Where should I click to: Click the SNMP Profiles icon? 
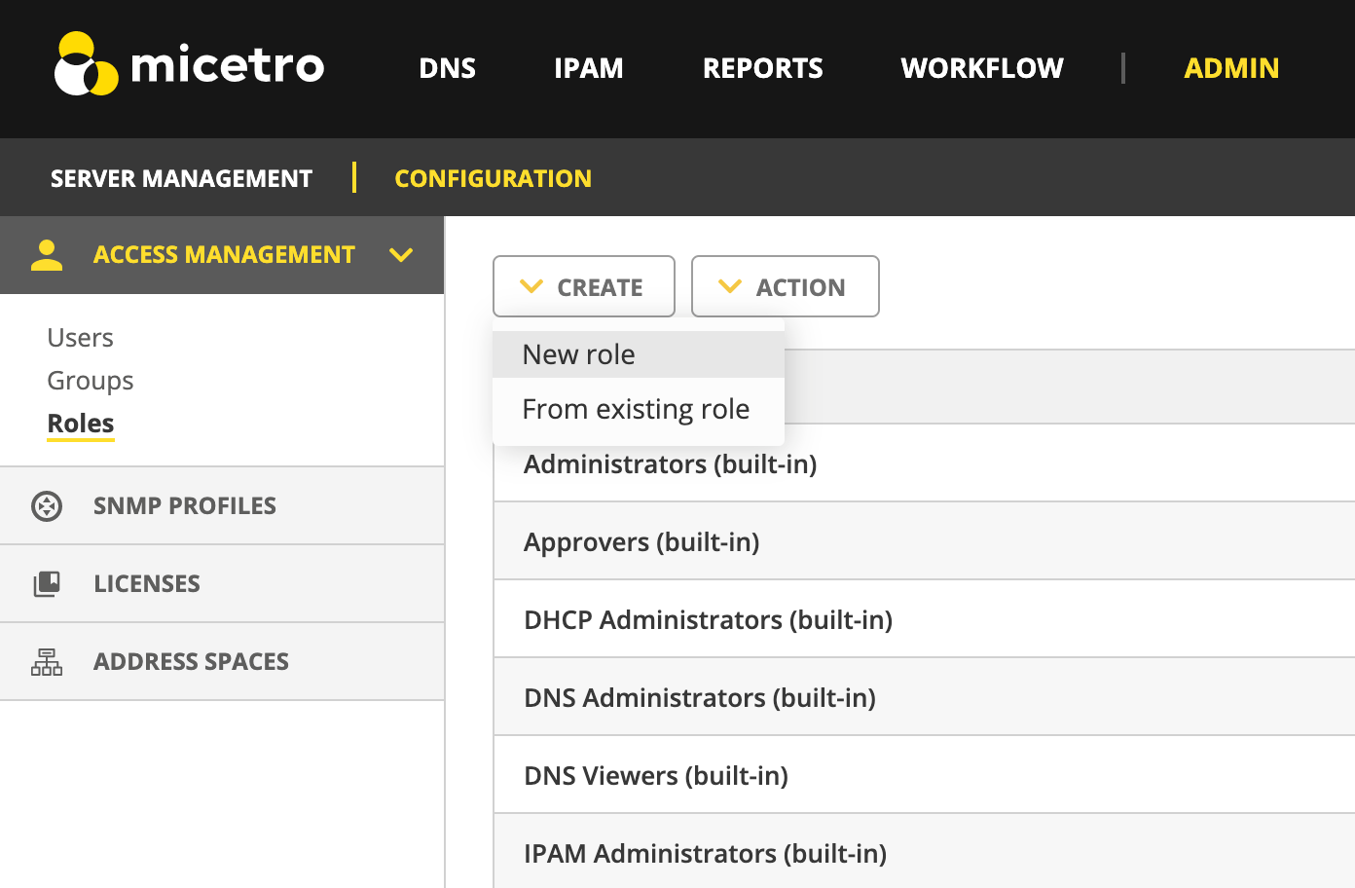coord(47,506)
